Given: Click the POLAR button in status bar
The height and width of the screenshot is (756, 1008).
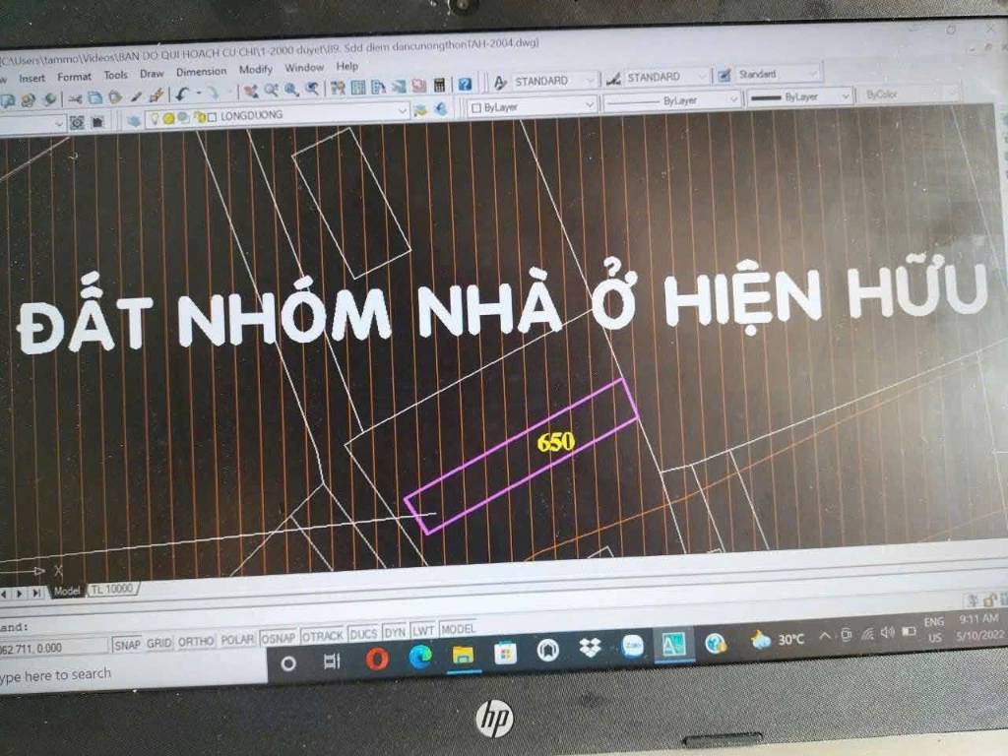Looking at the screenshot, I should (237, 640).
